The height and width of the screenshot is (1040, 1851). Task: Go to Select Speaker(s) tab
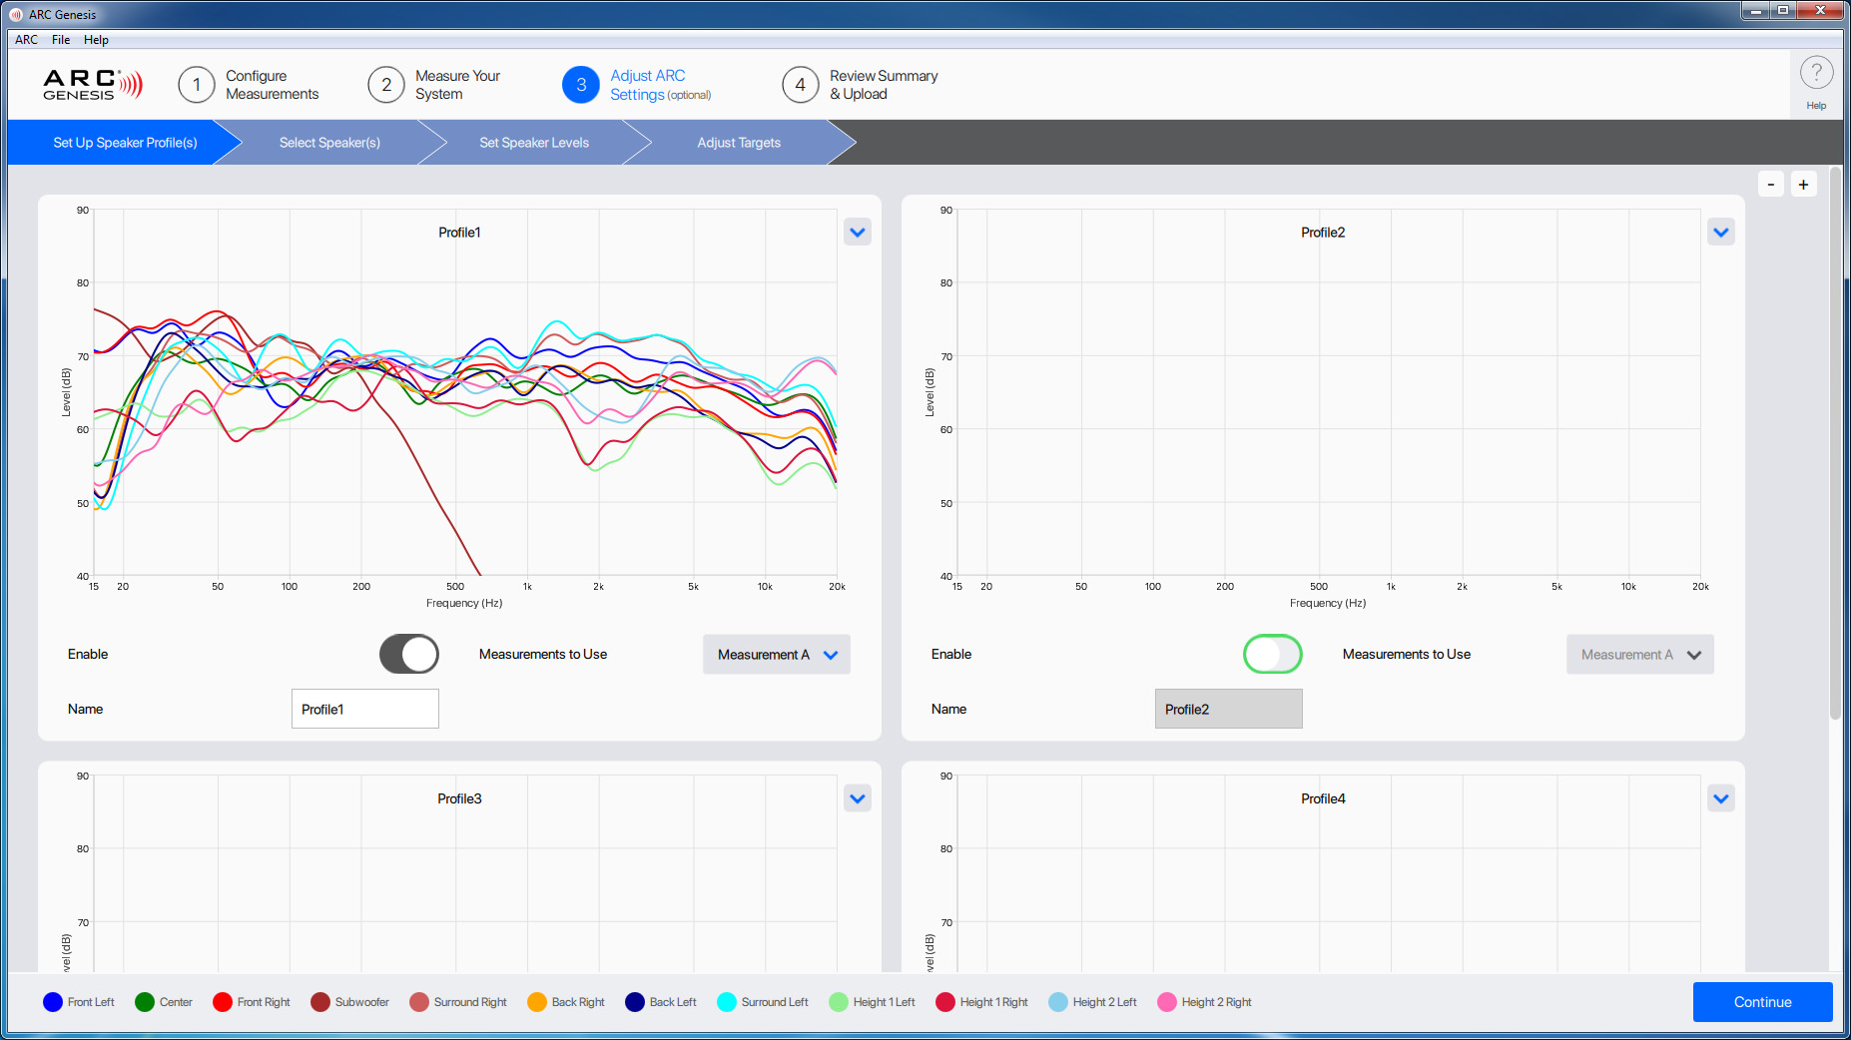(329, 143)
